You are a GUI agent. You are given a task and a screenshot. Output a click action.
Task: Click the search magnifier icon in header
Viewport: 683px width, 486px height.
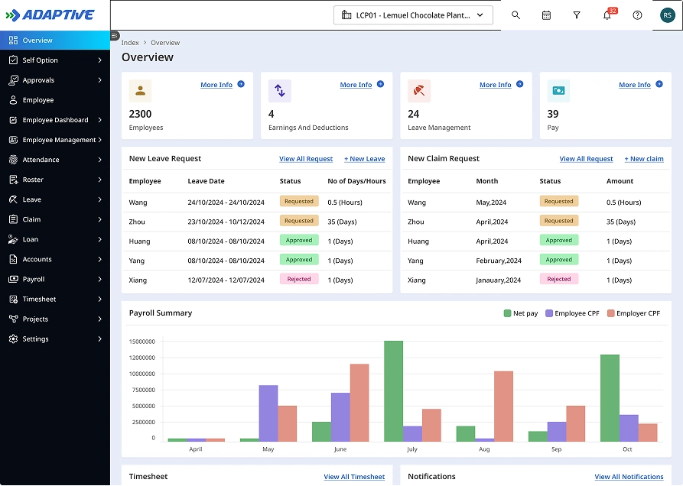pos(516,15)
